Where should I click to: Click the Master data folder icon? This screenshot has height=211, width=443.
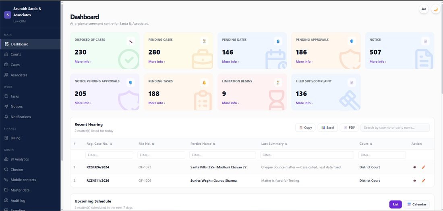(x=6, y=190)
